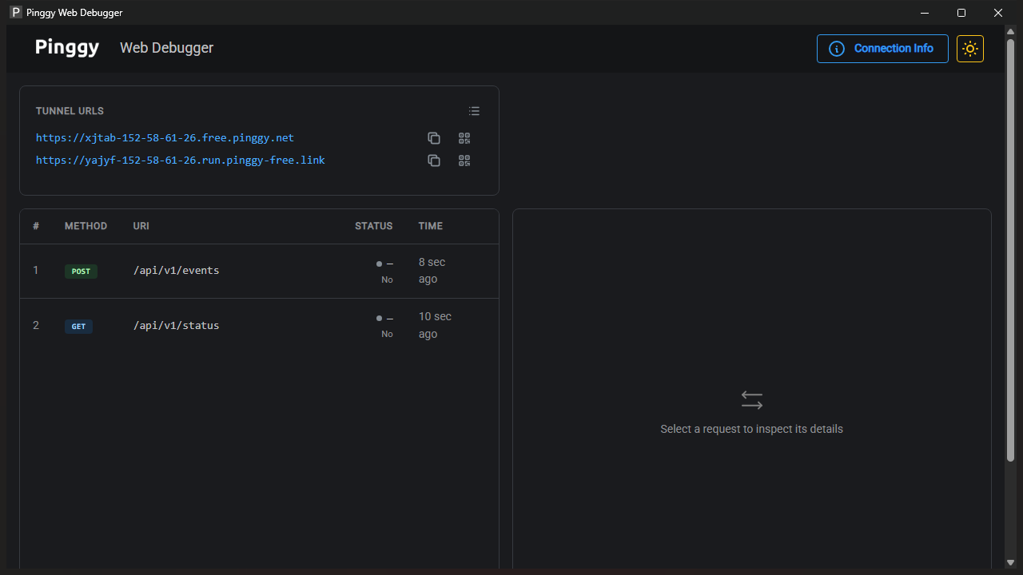1023x575 pixels.
Task: Click row number 2 cell
Action: click(x=36, y=326)
